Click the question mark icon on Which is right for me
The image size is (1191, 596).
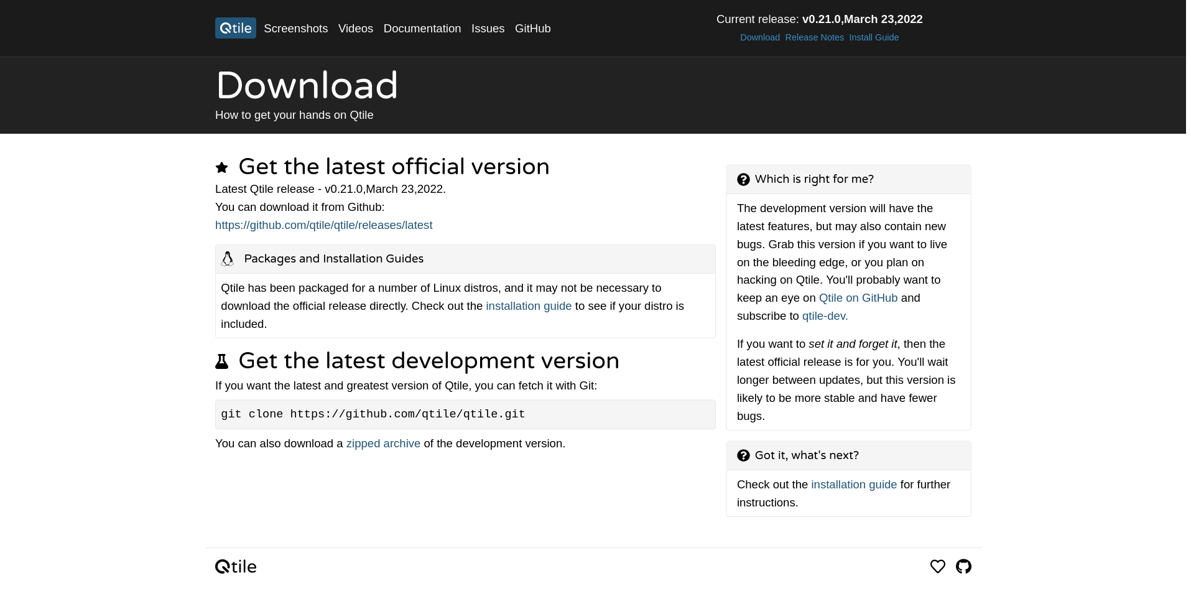[x=744, y=179]
